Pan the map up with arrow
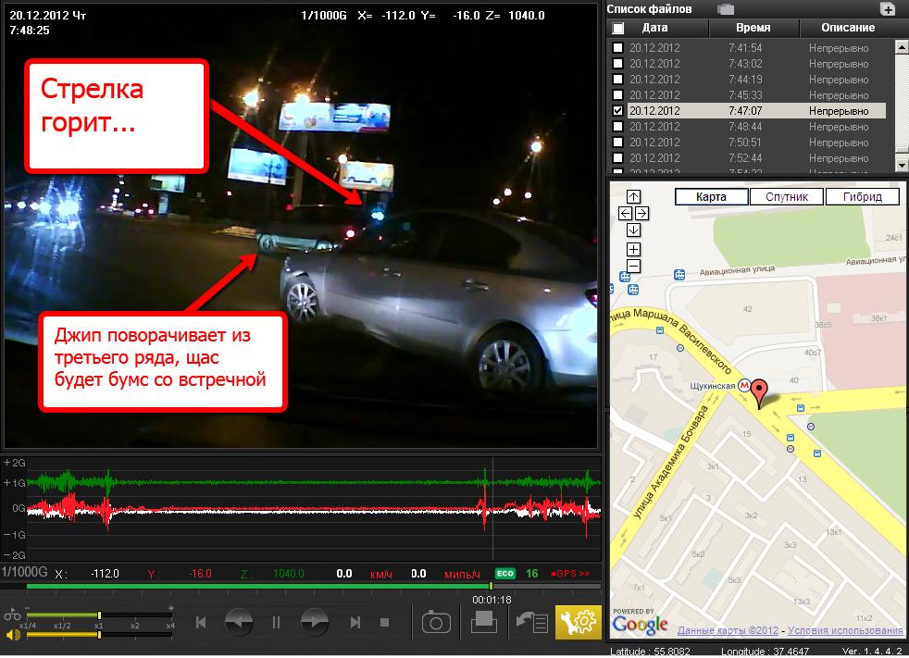 point(633,196)
